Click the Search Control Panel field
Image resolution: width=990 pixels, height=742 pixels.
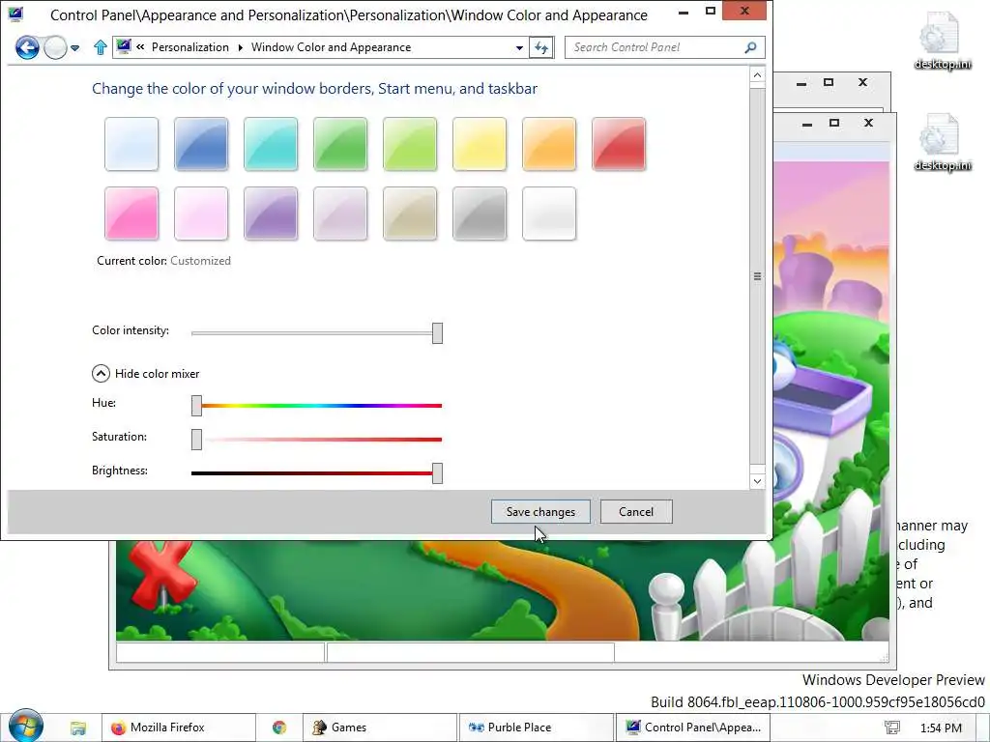tap(656, 47)
